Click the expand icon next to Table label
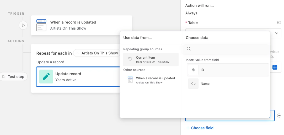The width and height of the screenshot is (284, 135). coord(279,23)
